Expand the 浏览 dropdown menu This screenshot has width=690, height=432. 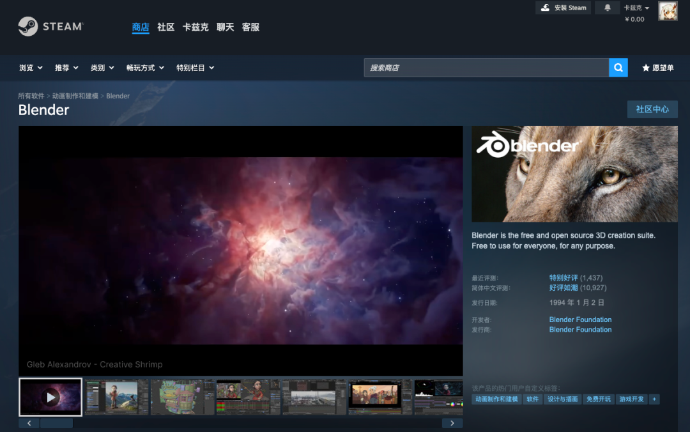31,68
